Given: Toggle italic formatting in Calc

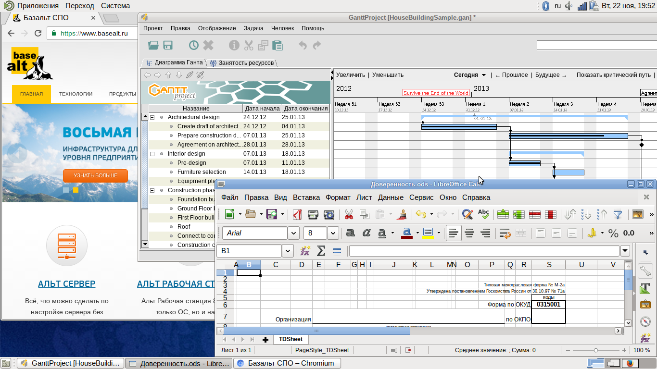Looking at the screenshot, I should click(366, 233).
